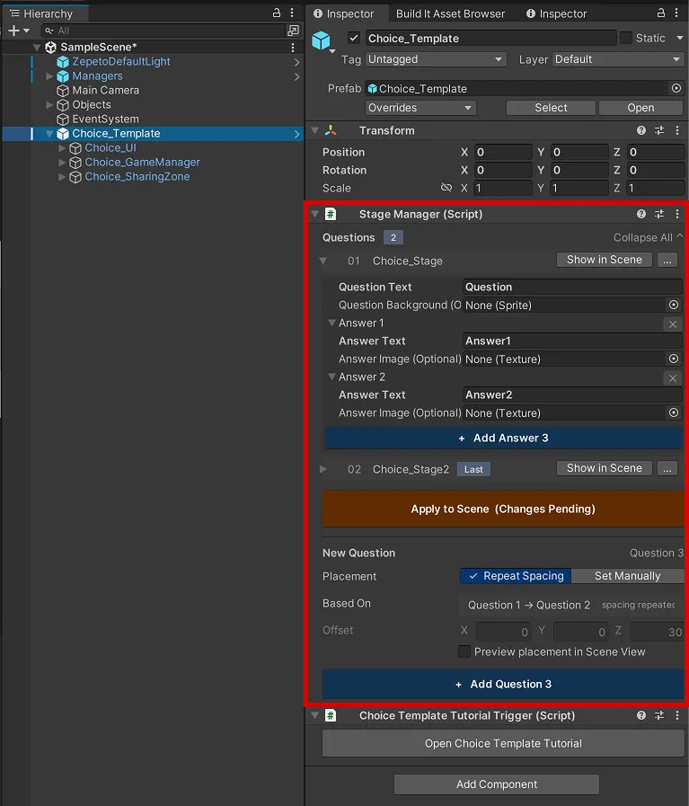Lock the Inspector panel
Image resolution: width=689 pixels, height=806 pixels.
661,13
